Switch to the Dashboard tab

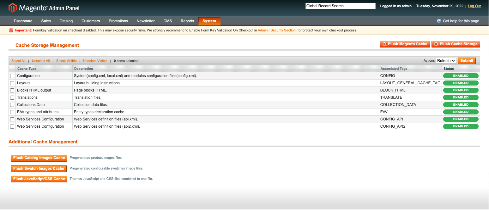(x=23, y=21)
